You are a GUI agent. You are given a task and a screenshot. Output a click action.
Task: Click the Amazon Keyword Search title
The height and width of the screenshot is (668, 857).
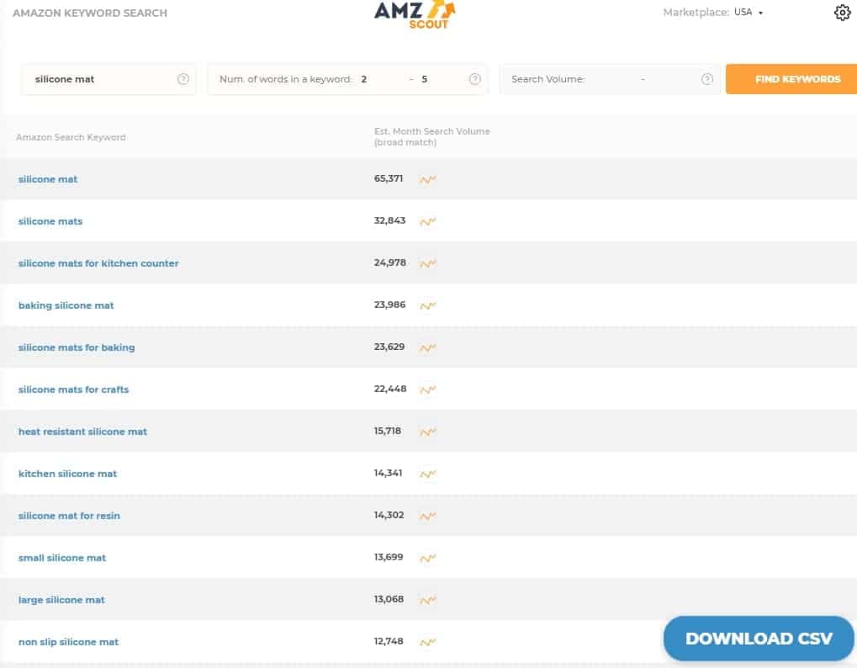tap(90, 13)
